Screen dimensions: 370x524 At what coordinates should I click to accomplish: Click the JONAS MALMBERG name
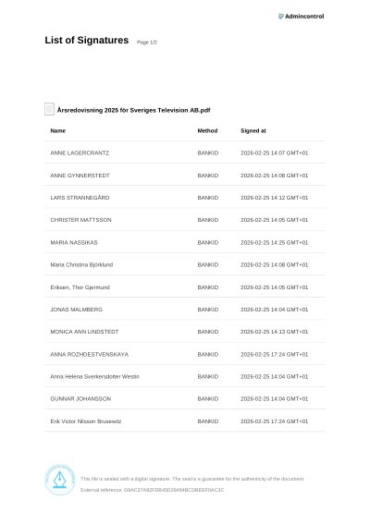[x=77, y=310]
